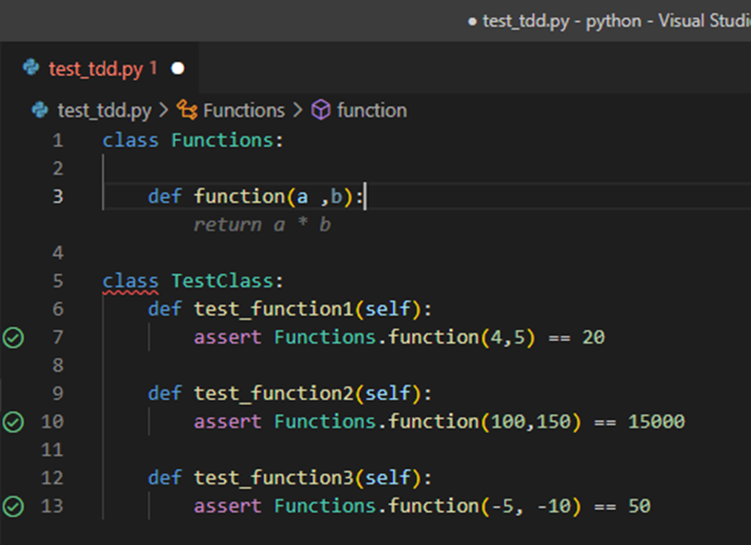Open the Functions breadcrumb dropdown
The height and width of the screenshot is (545, 751).
pyautogui.click(x=244, y=111)
